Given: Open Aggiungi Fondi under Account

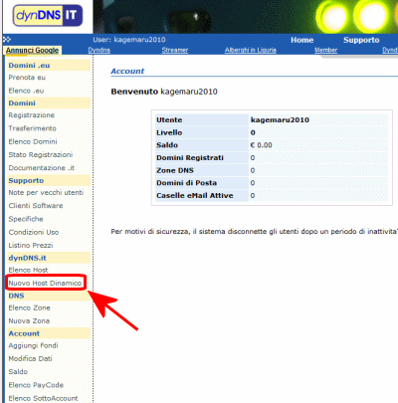Looking at the screenshot, I should click(33, 345).
